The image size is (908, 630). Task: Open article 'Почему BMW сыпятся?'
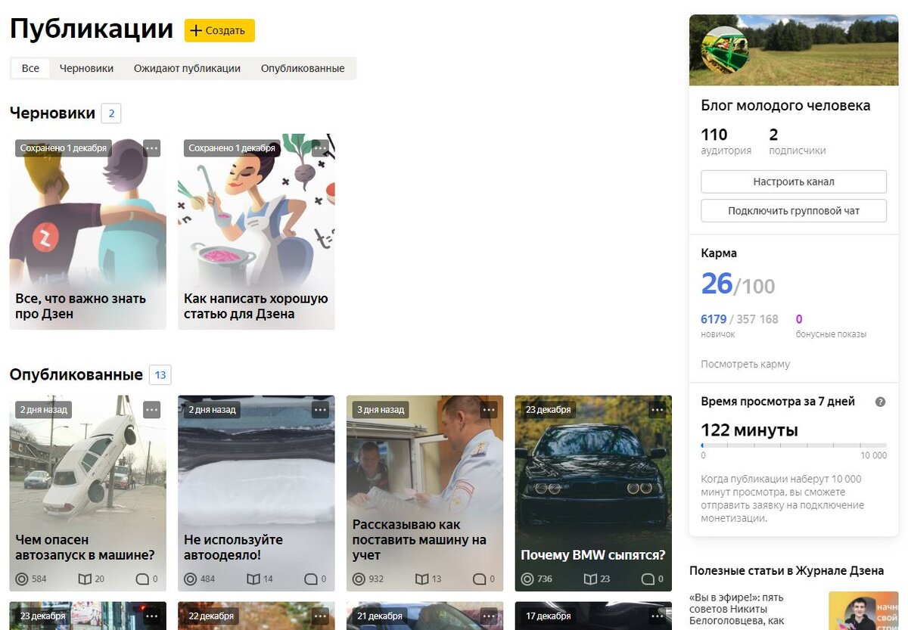593,493
